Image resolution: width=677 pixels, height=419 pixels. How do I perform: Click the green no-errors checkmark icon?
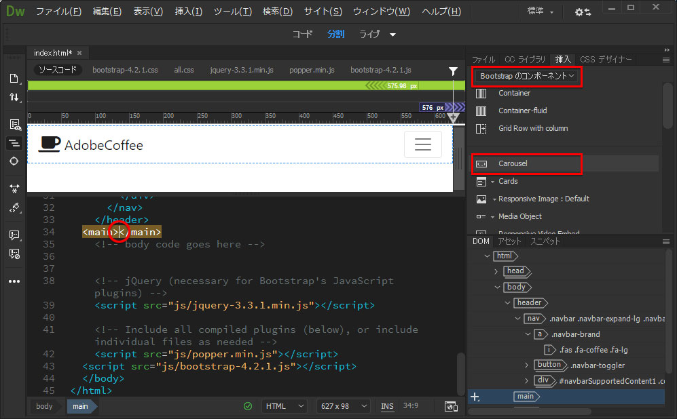(x=248, y=407)
